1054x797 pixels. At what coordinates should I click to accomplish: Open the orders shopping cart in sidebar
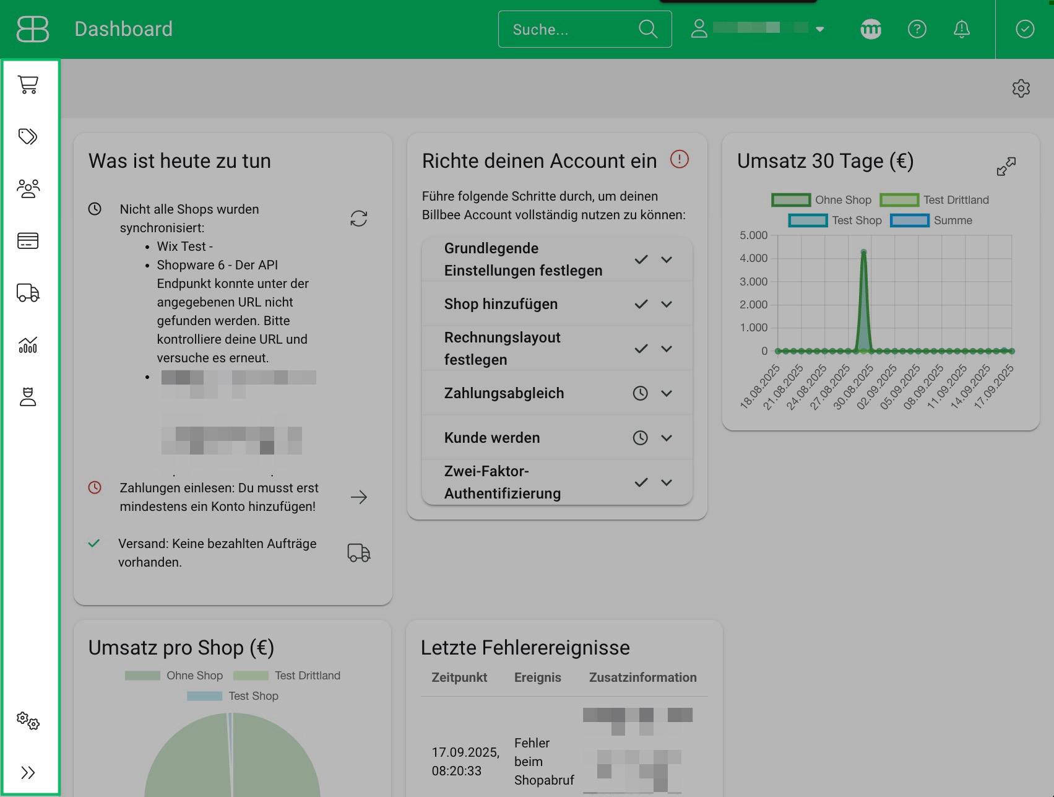coord(28,84)
